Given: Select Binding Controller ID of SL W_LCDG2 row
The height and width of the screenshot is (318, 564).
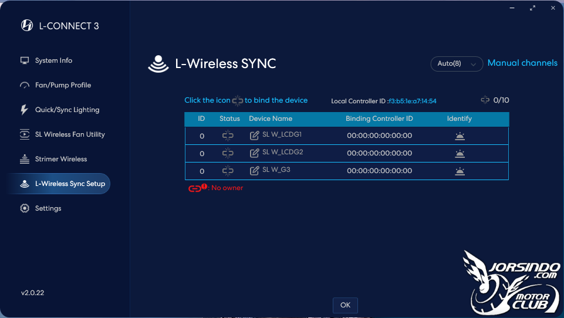Looking at the screenshot, I should [380, 153].
